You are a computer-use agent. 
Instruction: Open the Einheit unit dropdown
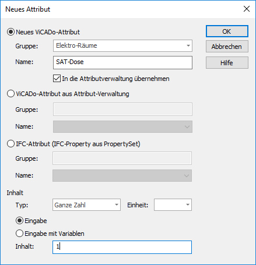coord(173,205)
